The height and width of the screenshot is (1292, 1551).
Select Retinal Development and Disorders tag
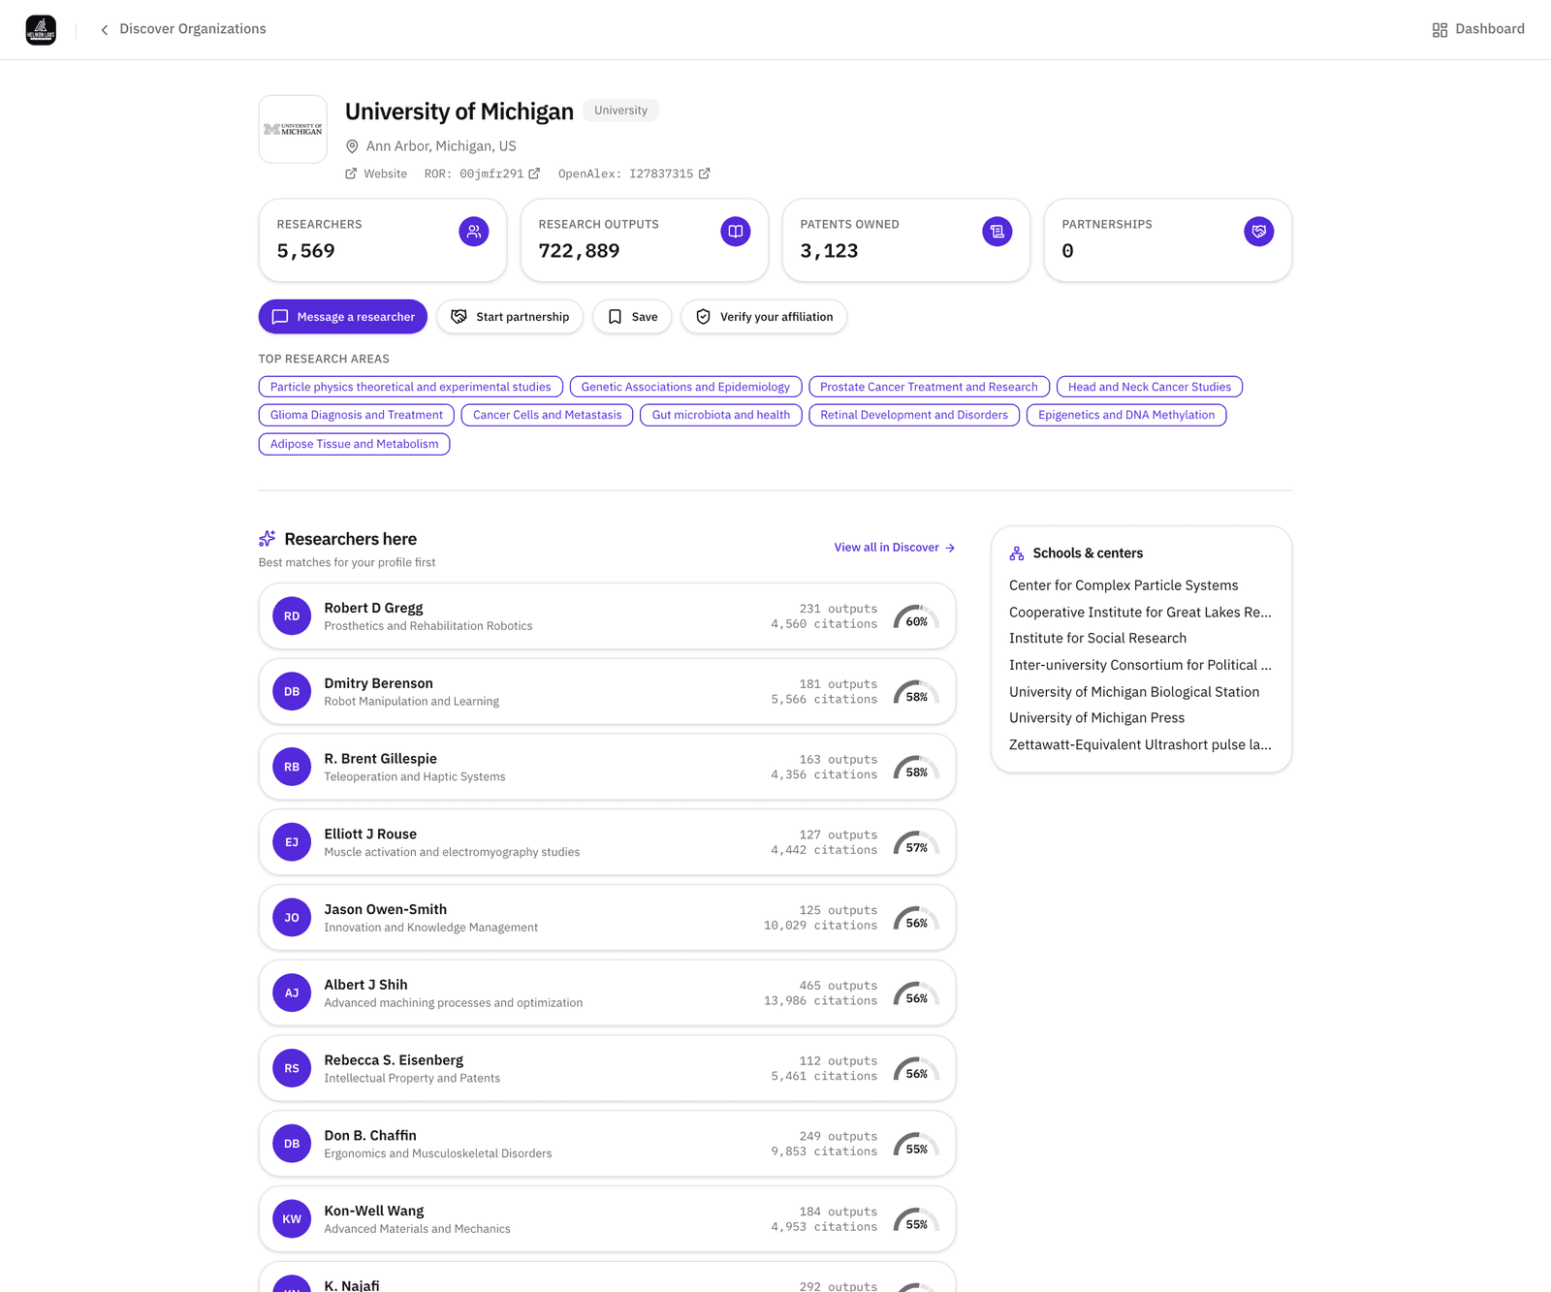pos(914,415)
